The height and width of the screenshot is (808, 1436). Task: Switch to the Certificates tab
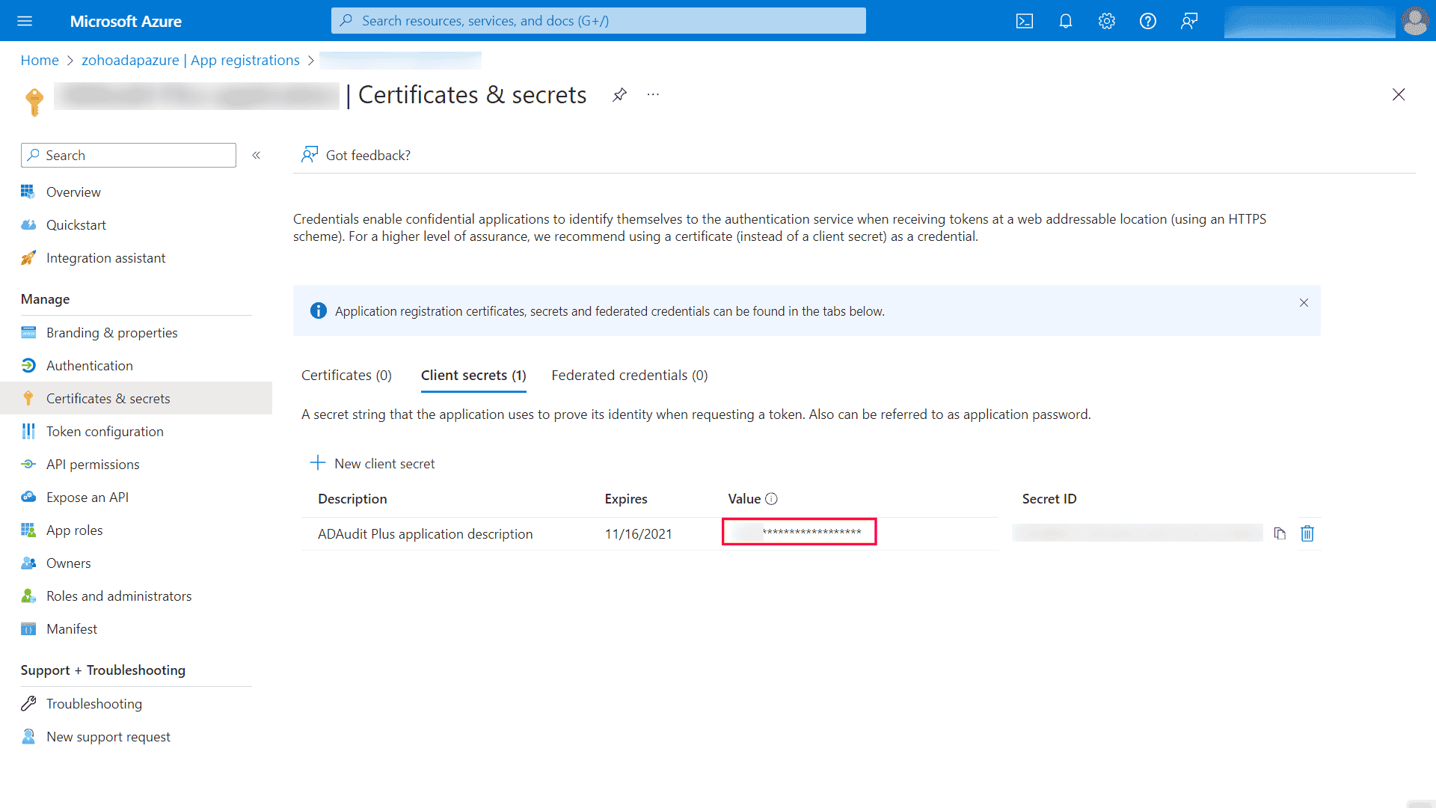346,375
